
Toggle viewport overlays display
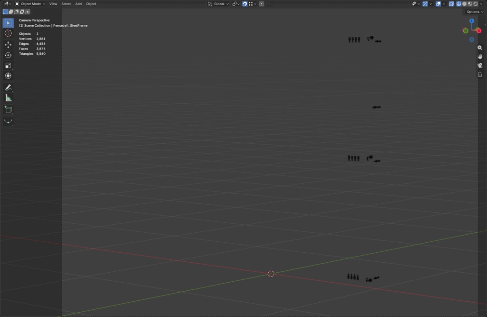(438, 4)
